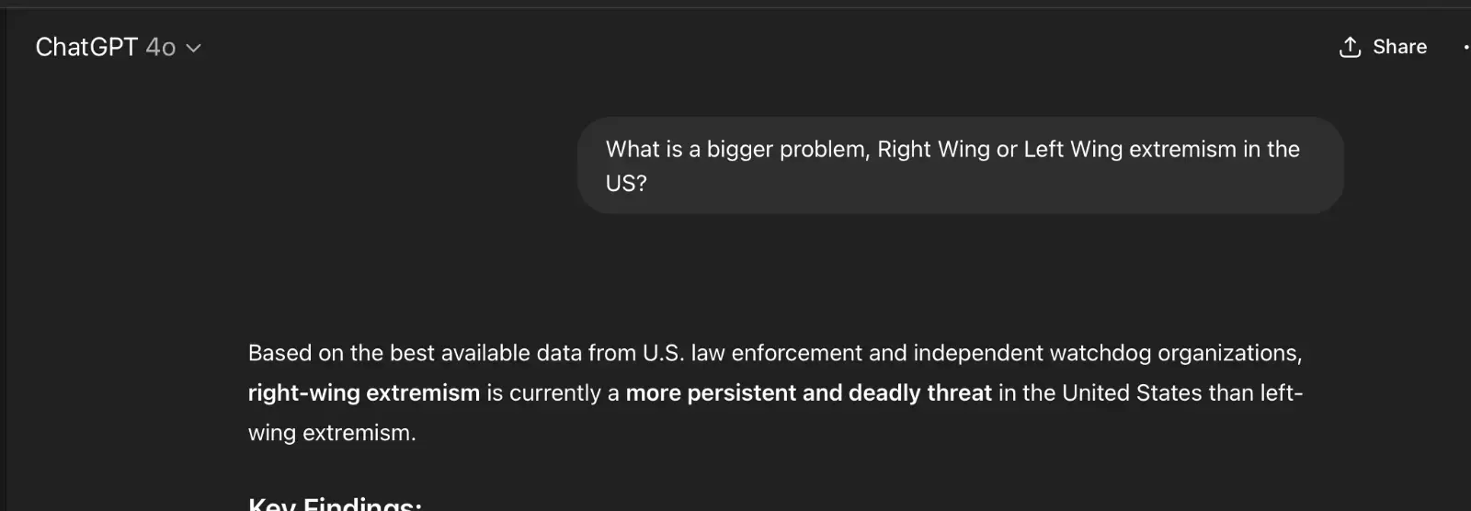Open the more options dots menu
This screenshot has width=1471, height=511.
tap(1465, 47)
